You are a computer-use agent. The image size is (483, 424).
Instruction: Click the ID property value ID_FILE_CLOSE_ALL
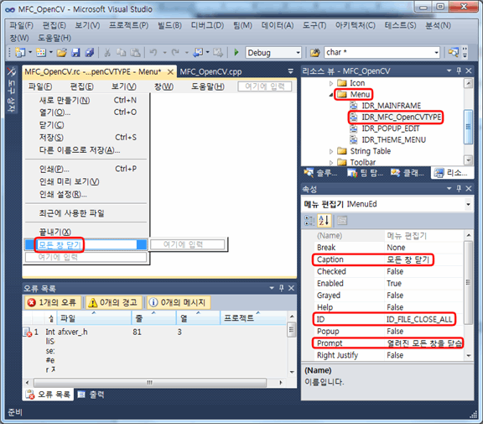point(423,319)
